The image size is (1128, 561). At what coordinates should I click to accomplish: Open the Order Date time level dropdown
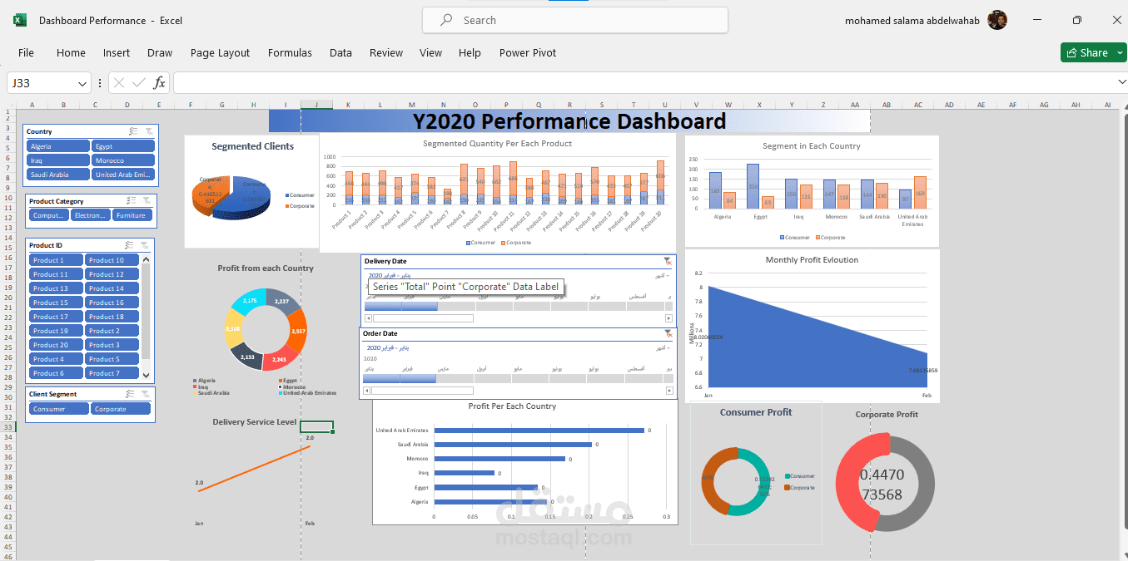pos(661,347)
